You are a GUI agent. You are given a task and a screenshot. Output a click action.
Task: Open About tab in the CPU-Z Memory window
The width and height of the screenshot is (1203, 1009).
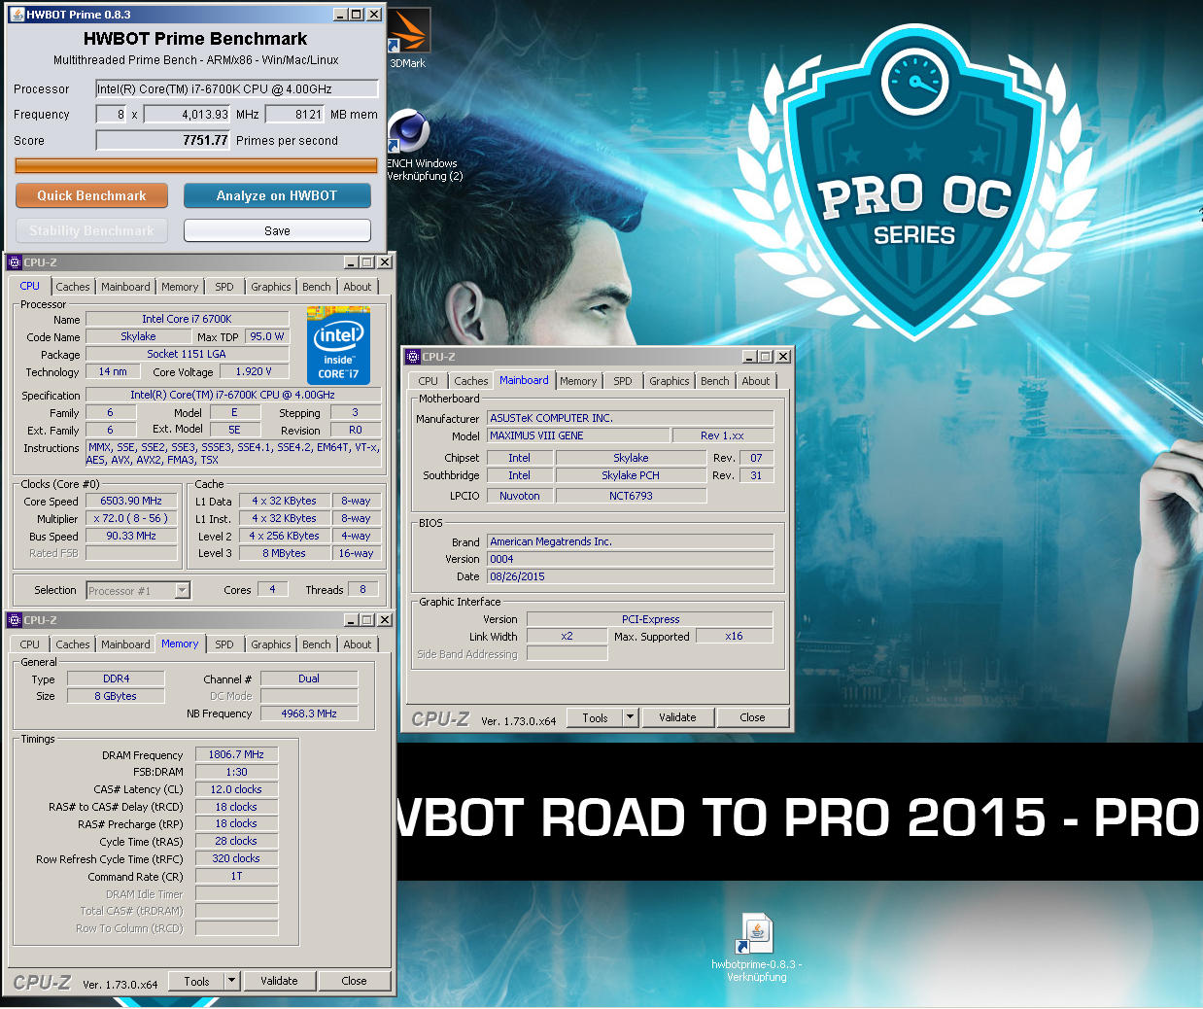(x=357, y=644)
